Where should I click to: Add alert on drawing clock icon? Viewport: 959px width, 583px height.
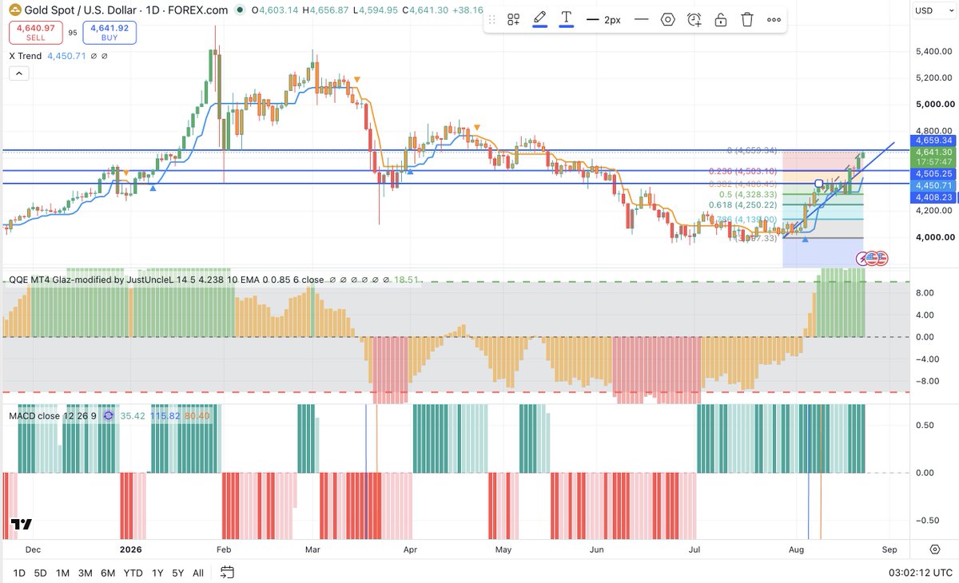694,19
